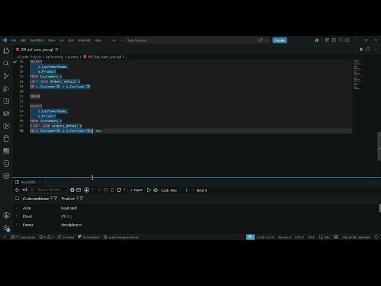The image size is (381, 286).
Task: Click the green plus insert-row icon
Action: (x=93, y=190)
